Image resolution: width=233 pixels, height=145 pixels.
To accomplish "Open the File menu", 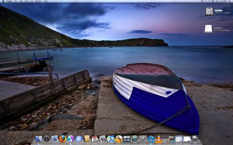I will click(16, 1).
